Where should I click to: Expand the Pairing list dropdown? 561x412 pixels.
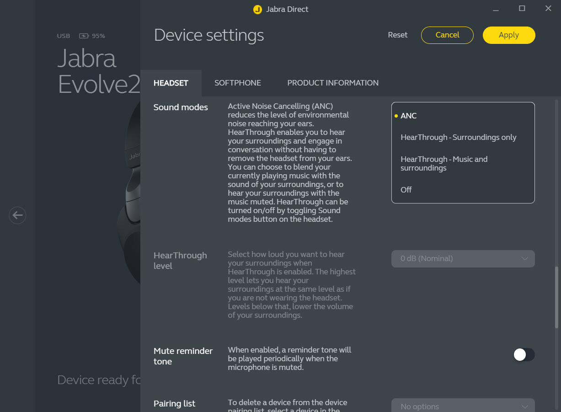tap(463, 406)
